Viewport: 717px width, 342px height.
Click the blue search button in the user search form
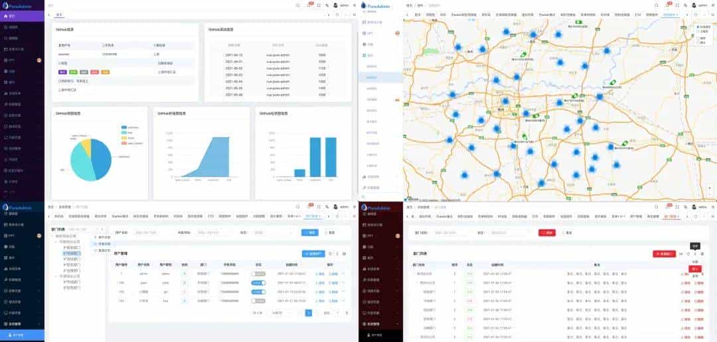pos(309,233)
